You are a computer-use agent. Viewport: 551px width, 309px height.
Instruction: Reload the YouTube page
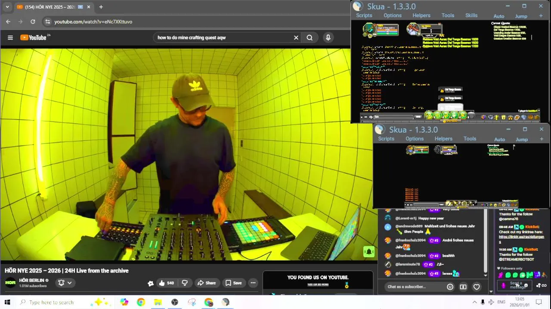pyautogui.click(x=33, y=21)
